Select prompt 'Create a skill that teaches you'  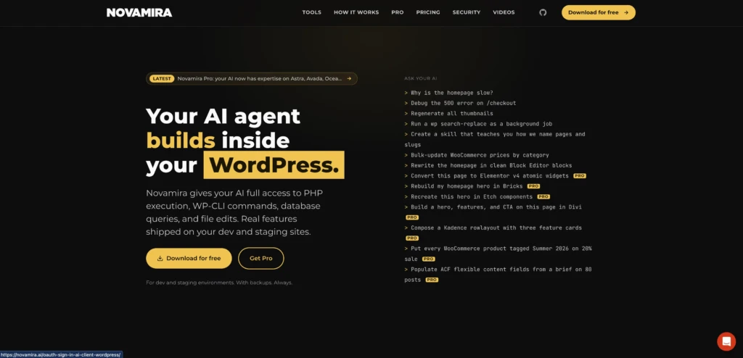[x=495, y=139]
